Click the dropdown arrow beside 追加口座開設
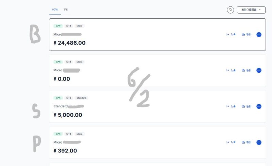This screenshot has width=272, height=166. click(260, 10)
